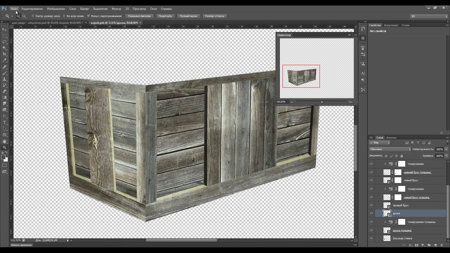Select the Gradient tool
Image resolution: width=450 pixels, height=253 pixels.
[5, 98]
